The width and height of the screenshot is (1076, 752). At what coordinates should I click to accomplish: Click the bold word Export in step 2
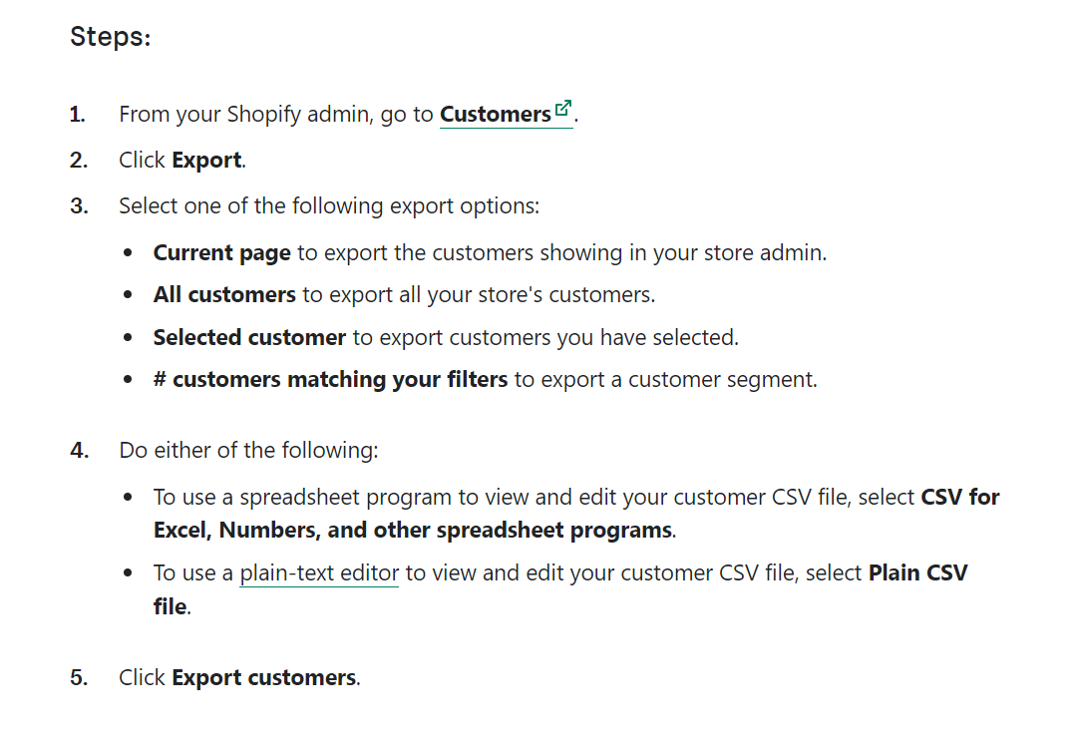[206, 161]
